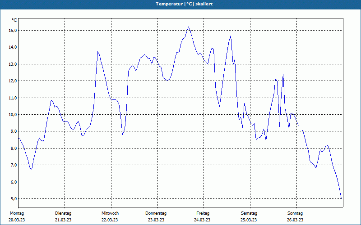Click the date 23.03.23

tap(156, 220)
